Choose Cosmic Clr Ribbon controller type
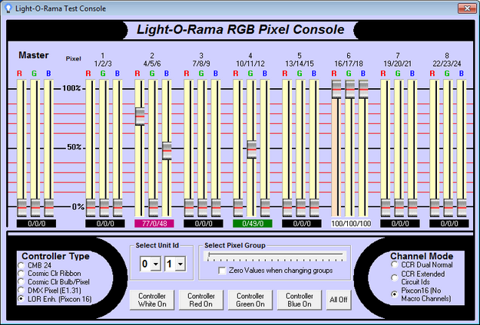The image size is (480, 325). tap(22, 274)
